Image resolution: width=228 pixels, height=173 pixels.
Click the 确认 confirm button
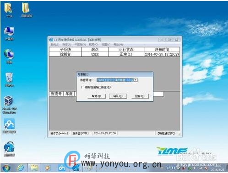118,96
